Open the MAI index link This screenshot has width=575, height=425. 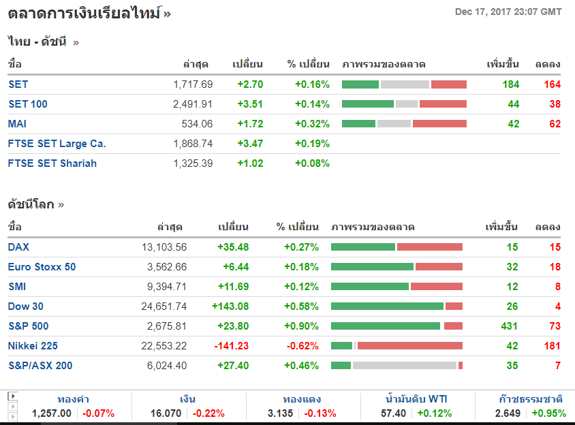pos(17,124)
